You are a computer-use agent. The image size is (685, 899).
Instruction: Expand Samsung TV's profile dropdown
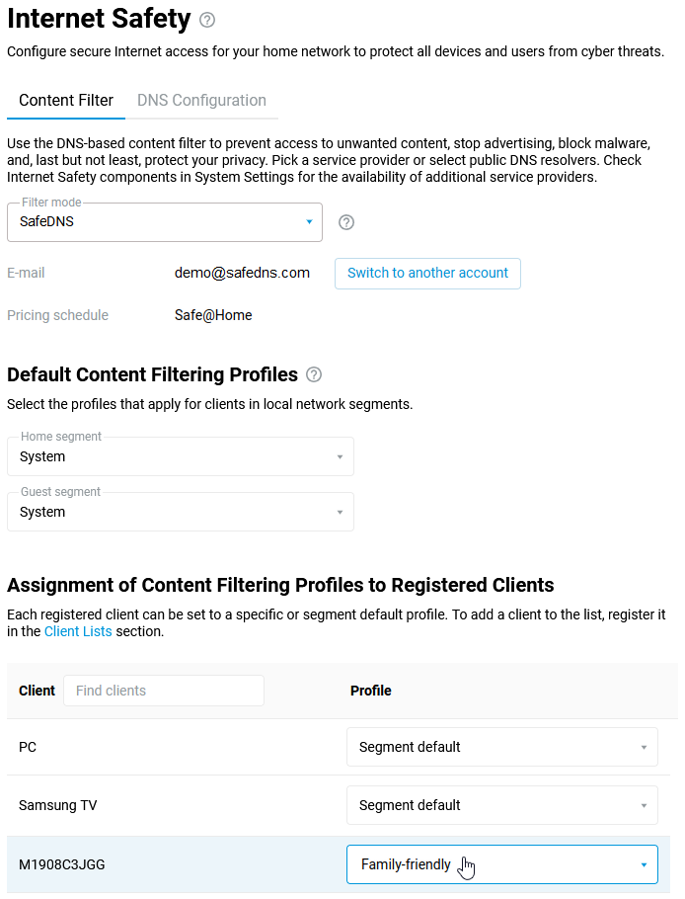501,805
